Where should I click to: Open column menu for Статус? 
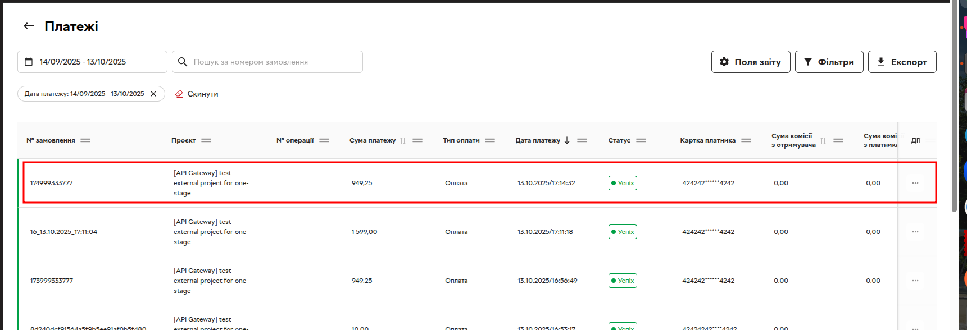click(x=641, y=140)
